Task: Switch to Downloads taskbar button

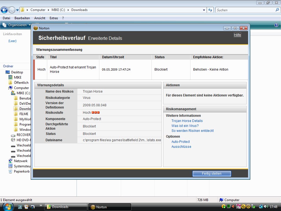Action: [x=66, y=207]
